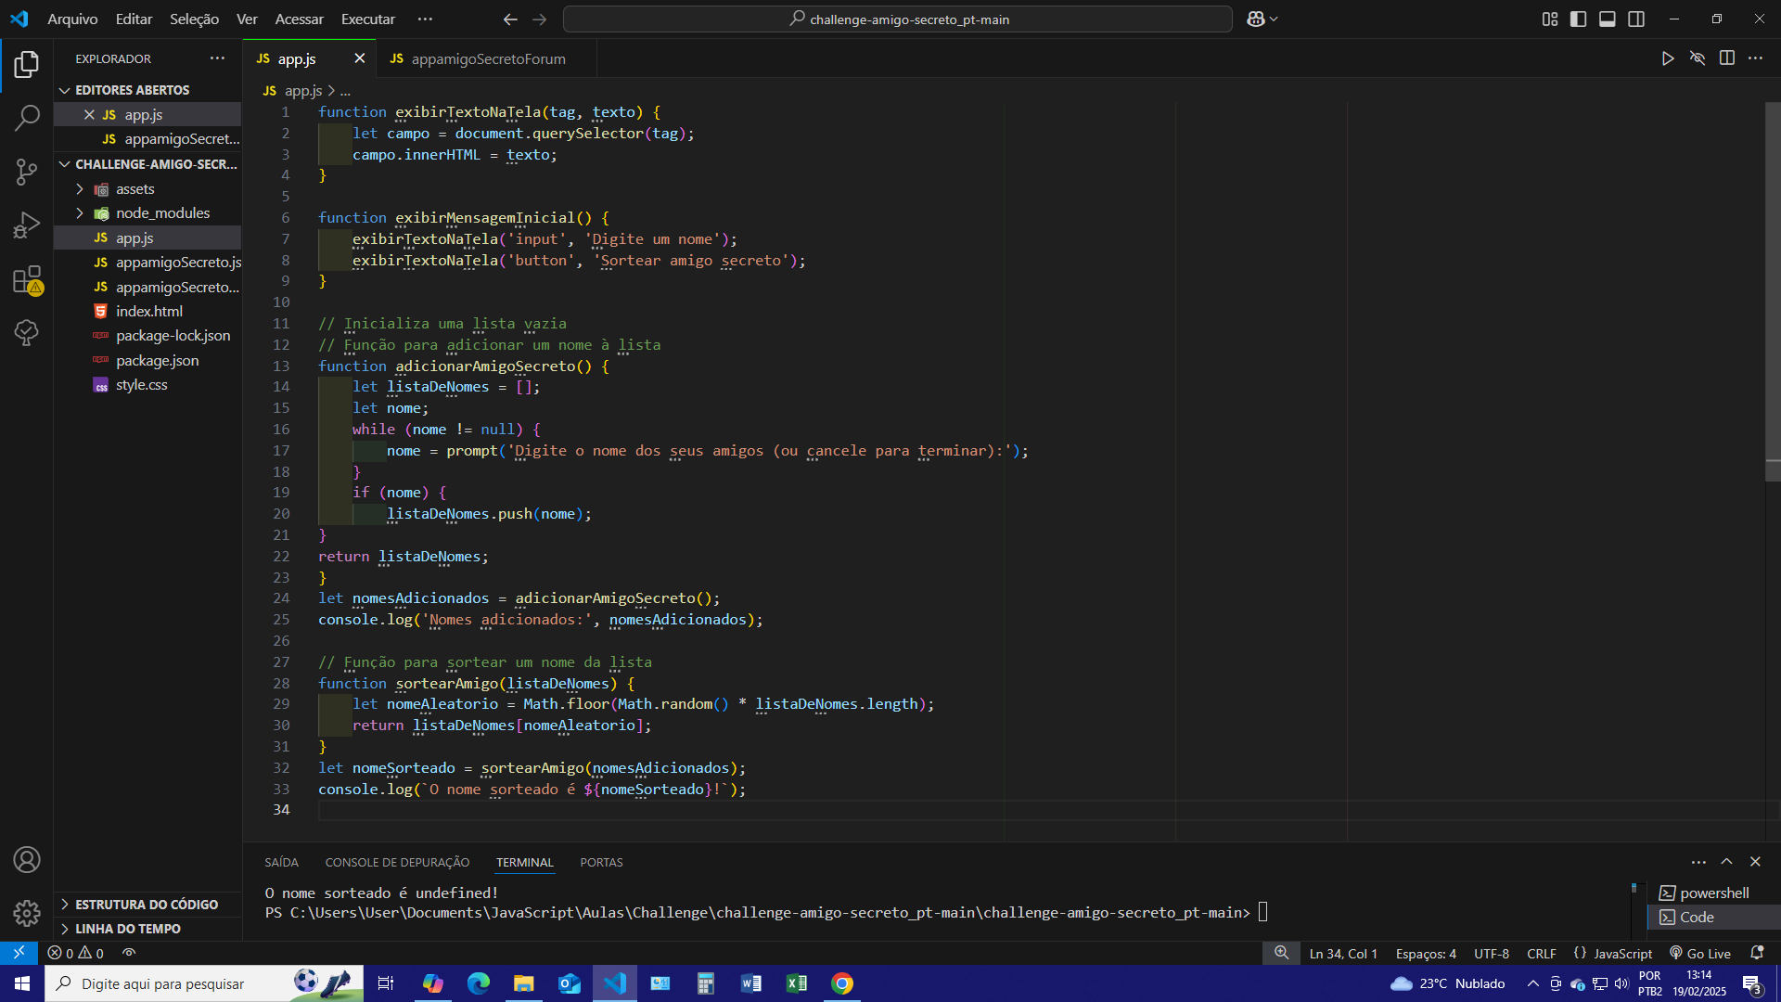Open Google Chrome from taskbar
Image resolution: width=1781 pixels, height=1002 pixels.
pos(842,983)
